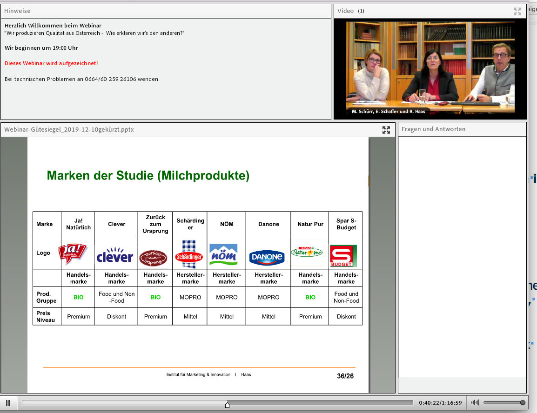The image size is (537, 413).
Task: Pause the webinar recording playback
Action: [x=8, y=403]
